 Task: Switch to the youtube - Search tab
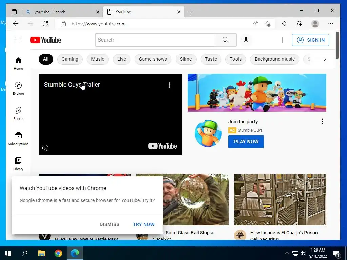point(62,12)
